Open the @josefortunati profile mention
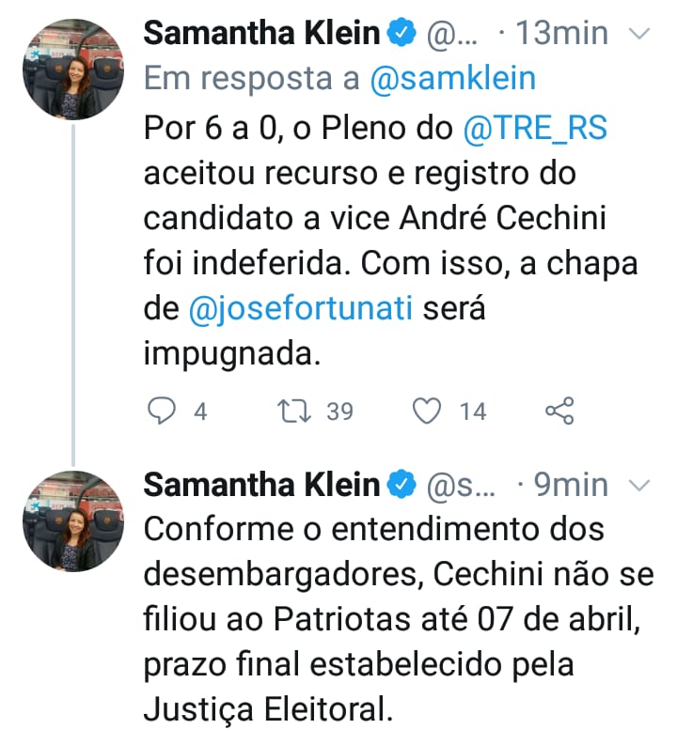The image size is (677, 745). coord(301,310)
